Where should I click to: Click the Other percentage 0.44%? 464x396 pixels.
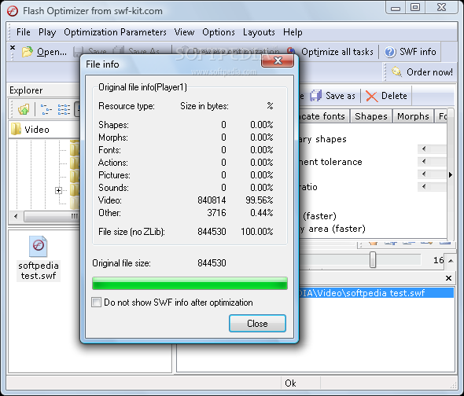click(x=262, y=213)
